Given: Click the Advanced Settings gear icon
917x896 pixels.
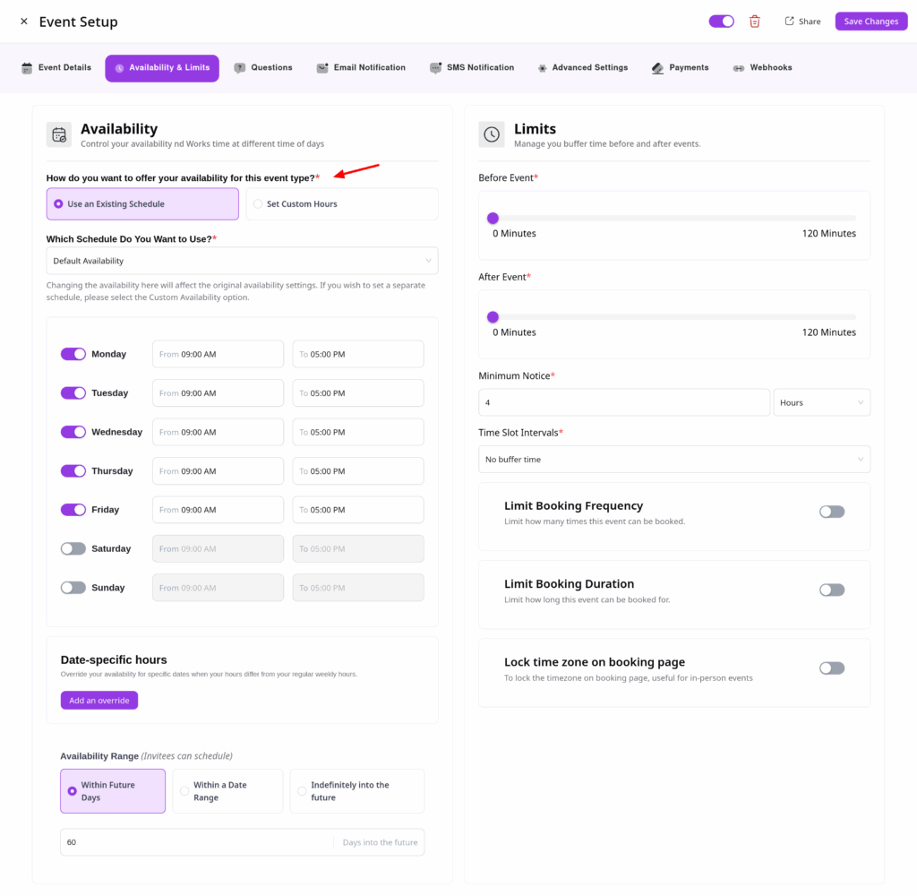Looking at the screenshot, I should click(542, 68).
